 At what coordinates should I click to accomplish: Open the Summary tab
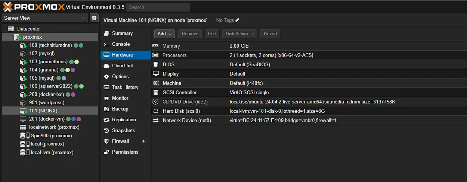[126, 33]
